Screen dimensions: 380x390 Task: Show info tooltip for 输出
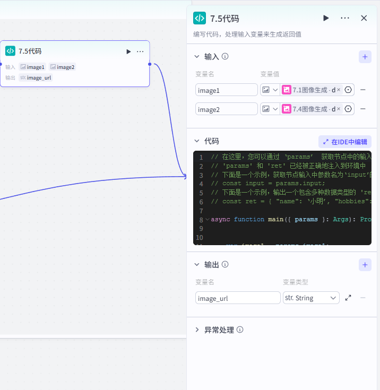pyautogui.click(x=225, y=264)
